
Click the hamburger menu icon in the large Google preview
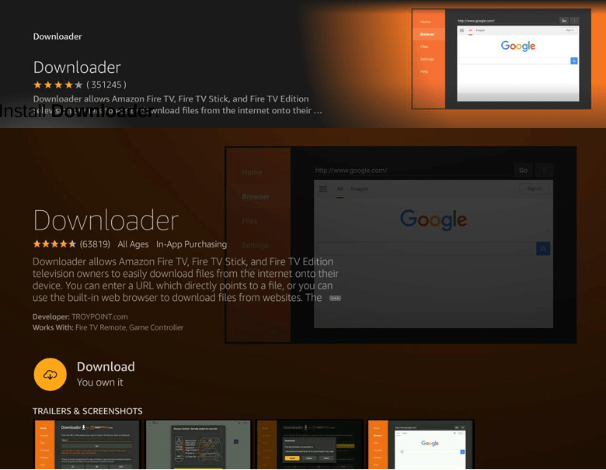coord(323,188)
